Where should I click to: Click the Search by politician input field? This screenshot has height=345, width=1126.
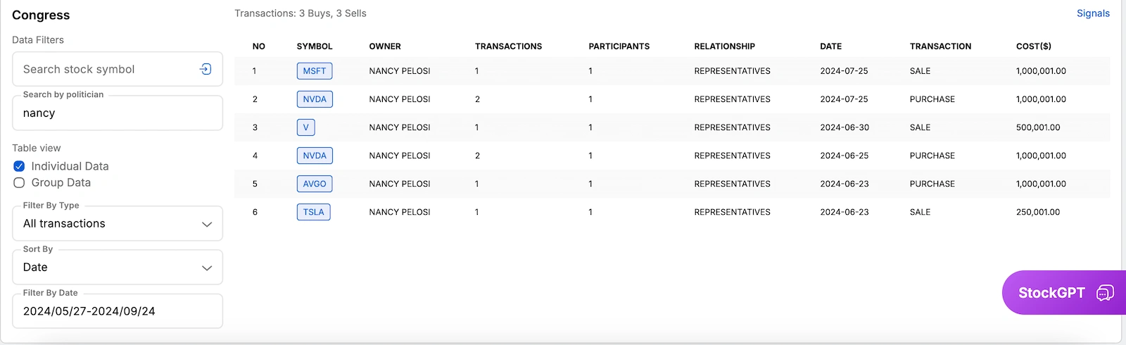click(x=118, y=113)
